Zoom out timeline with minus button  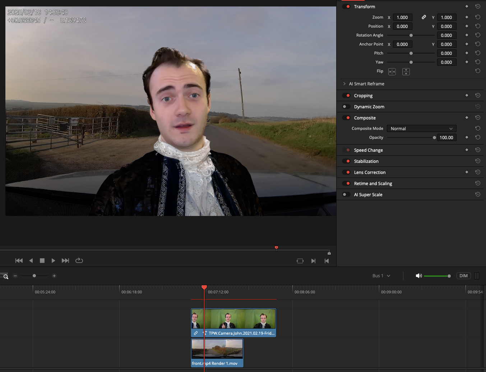pyautogui.click(x=15, y=276)
